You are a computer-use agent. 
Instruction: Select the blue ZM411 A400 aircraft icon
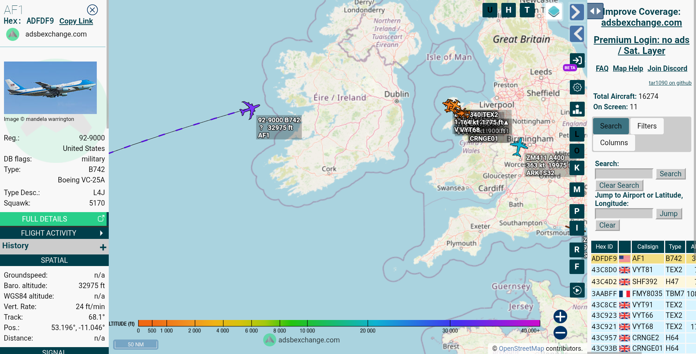[x=519, y=147]
